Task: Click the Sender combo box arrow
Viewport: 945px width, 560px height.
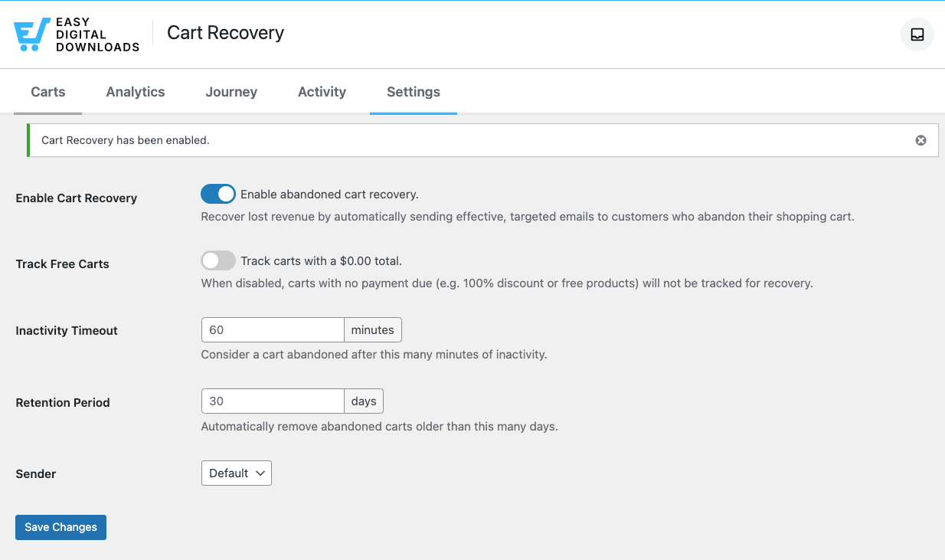Action: tap(260, 473)
